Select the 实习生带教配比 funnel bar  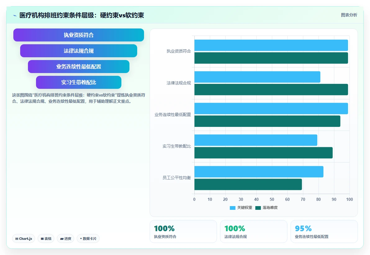pos(79,82)
